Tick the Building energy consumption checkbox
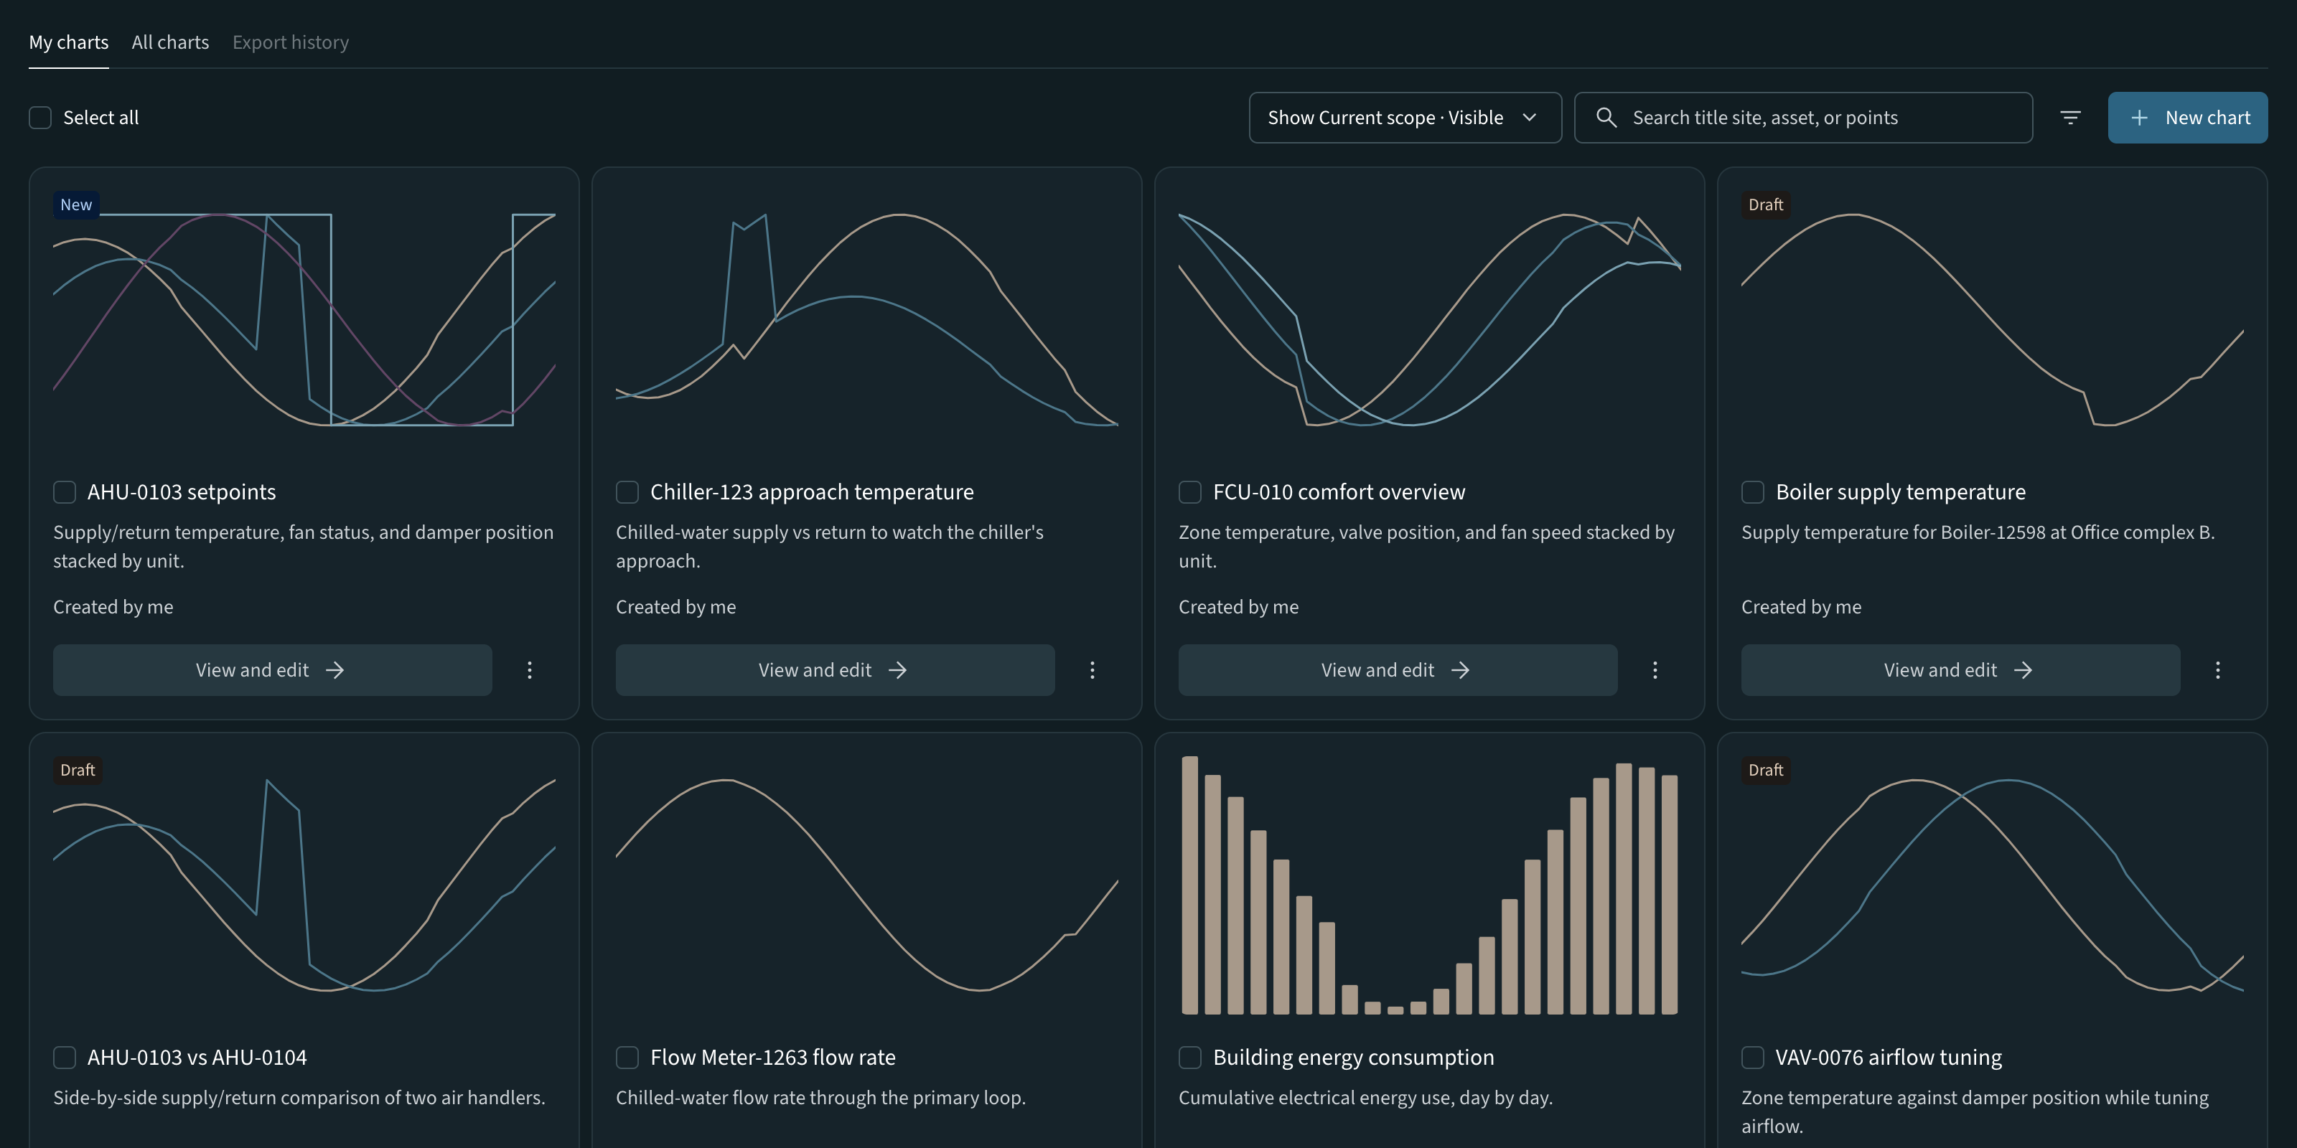2297x1148 pixels. 1190,1057
